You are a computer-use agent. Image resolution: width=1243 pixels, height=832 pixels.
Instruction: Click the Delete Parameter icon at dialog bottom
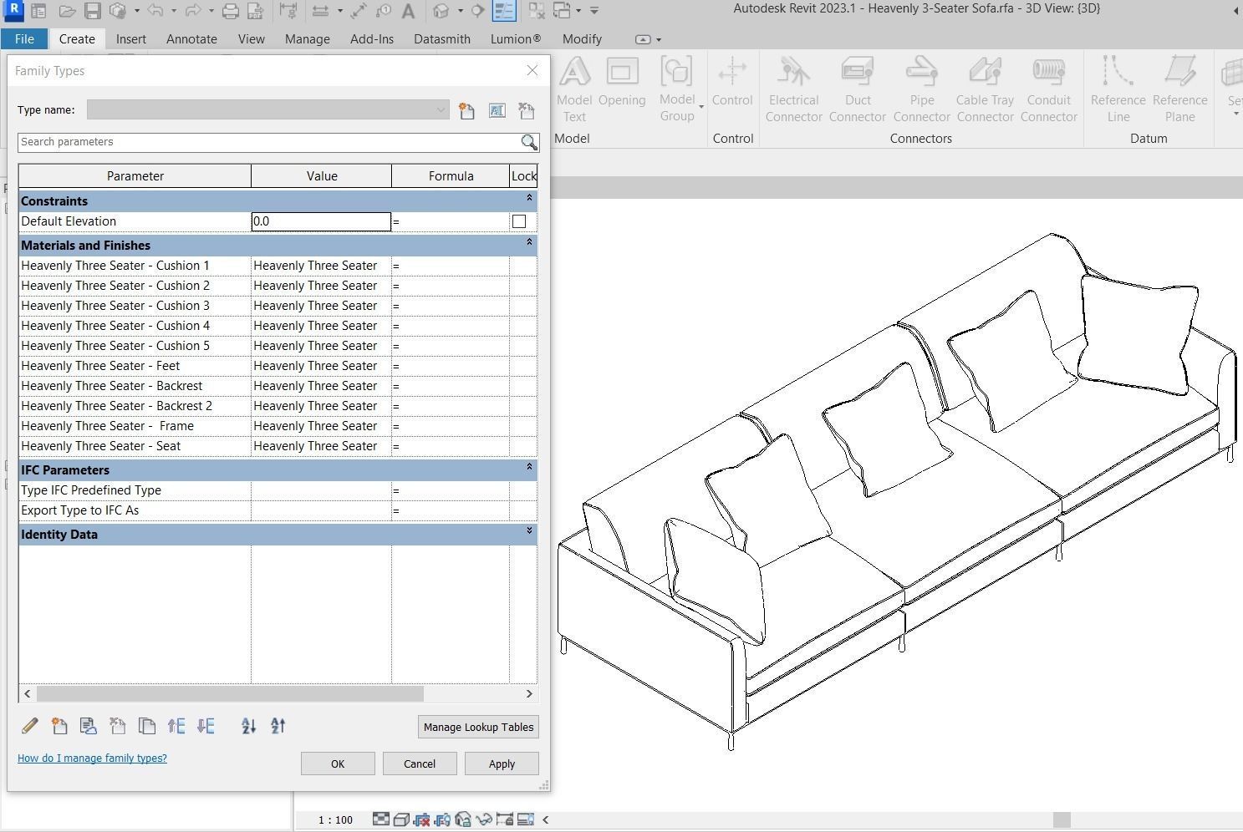118,726
